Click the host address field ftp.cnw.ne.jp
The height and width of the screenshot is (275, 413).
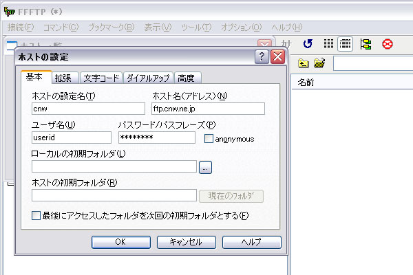pos(208,109)
